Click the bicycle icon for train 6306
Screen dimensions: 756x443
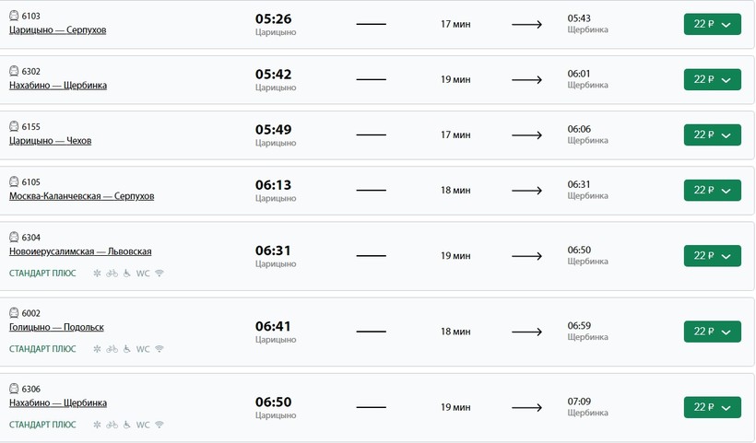click(x=112, y=425)
